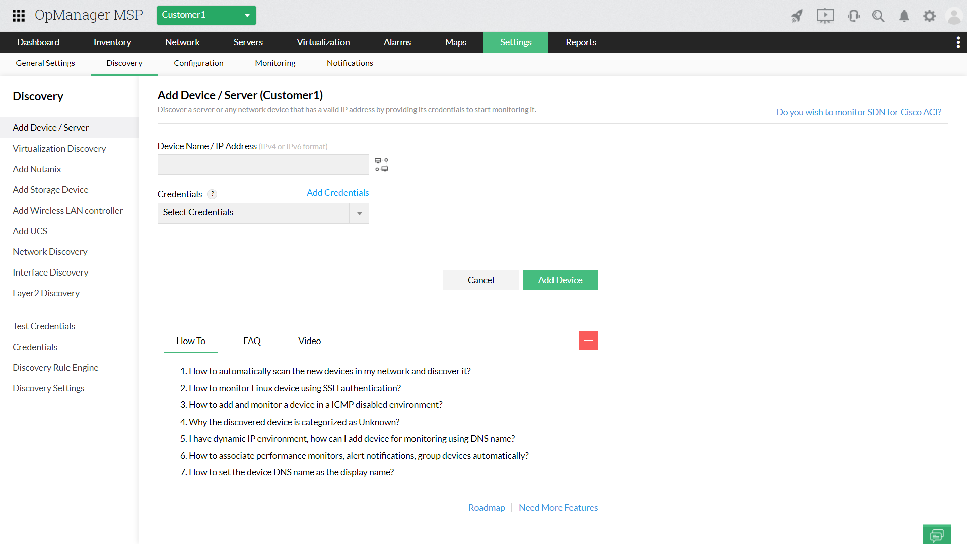Click the Credentials help question mark
The width and height of the screenshot is (967, 544).
[x=212, y=194]
